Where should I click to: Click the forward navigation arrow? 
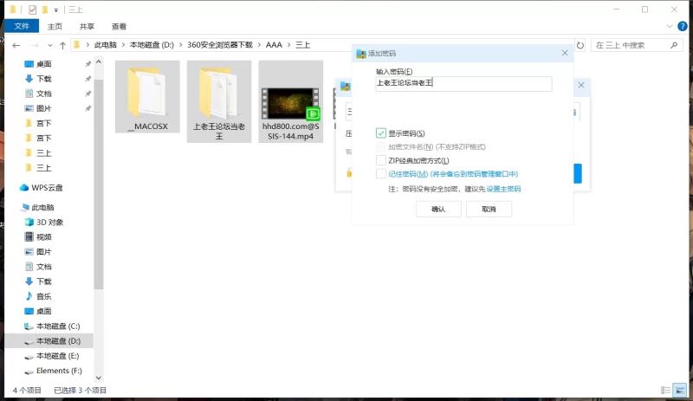[x=35, y=45]
